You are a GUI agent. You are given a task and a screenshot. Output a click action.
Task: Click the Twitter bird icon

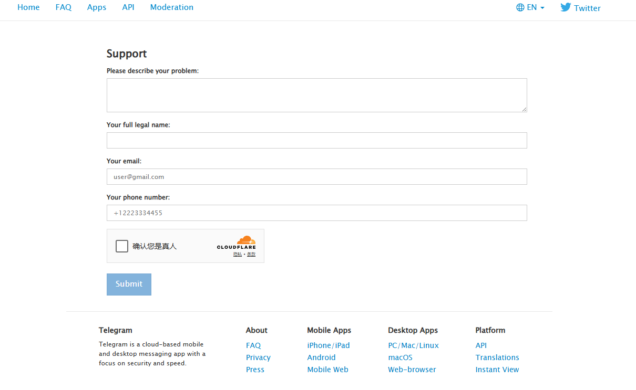point(566,7)
